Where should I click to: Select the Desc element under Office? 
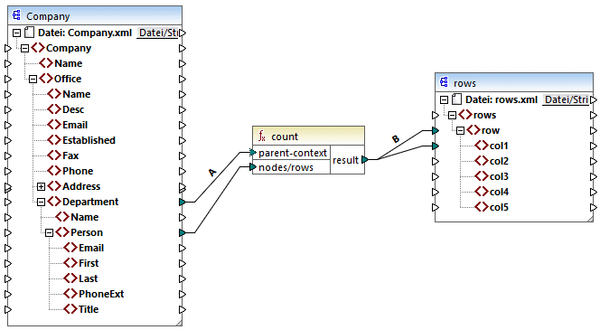[73, 109]
